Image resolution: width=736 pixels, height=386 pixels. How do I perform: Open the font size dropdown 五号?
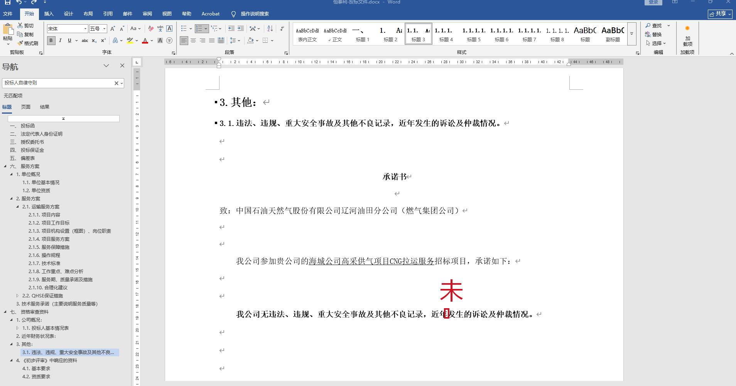104,29
